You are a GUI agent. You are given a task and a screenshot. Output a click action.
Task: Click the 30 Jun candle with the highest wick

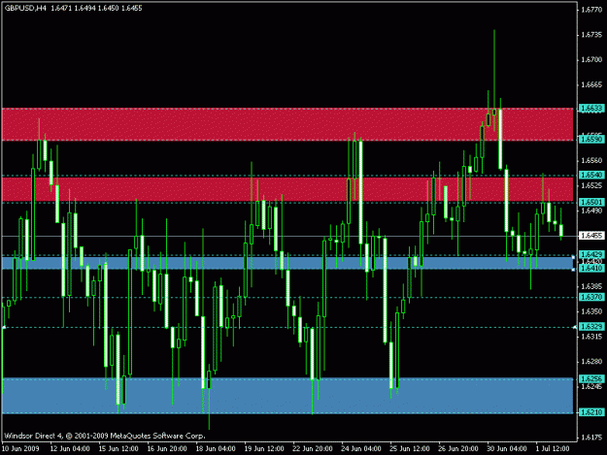(x=494, y=112)
